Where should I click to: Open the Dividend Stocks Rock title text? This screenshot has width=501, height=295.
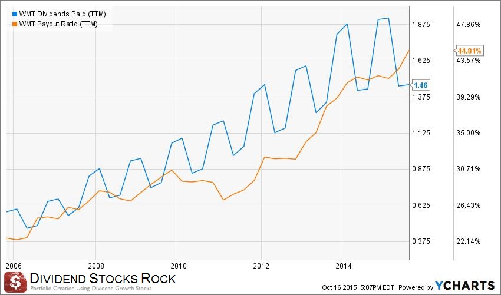pyautogui.click(x=103, y=277)
